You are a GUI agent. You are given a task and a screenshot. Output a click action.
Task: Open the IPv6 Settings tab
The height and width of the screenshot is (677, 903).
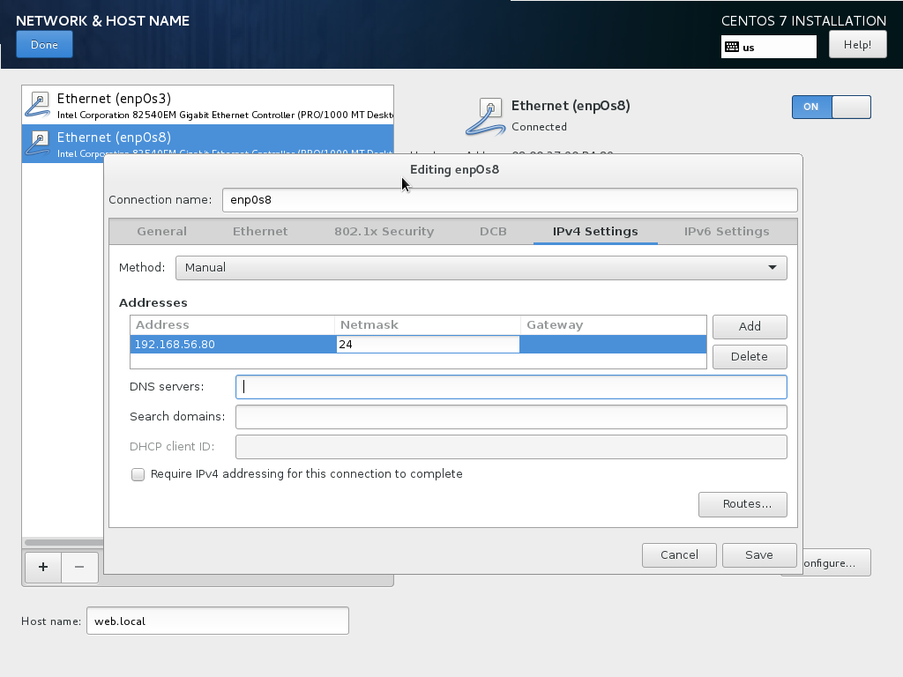point(726,231)
